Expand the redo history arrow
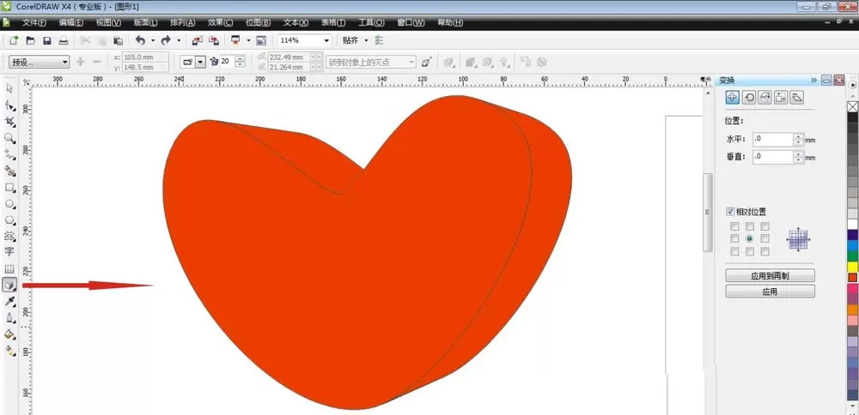 (x=179, y=40)
